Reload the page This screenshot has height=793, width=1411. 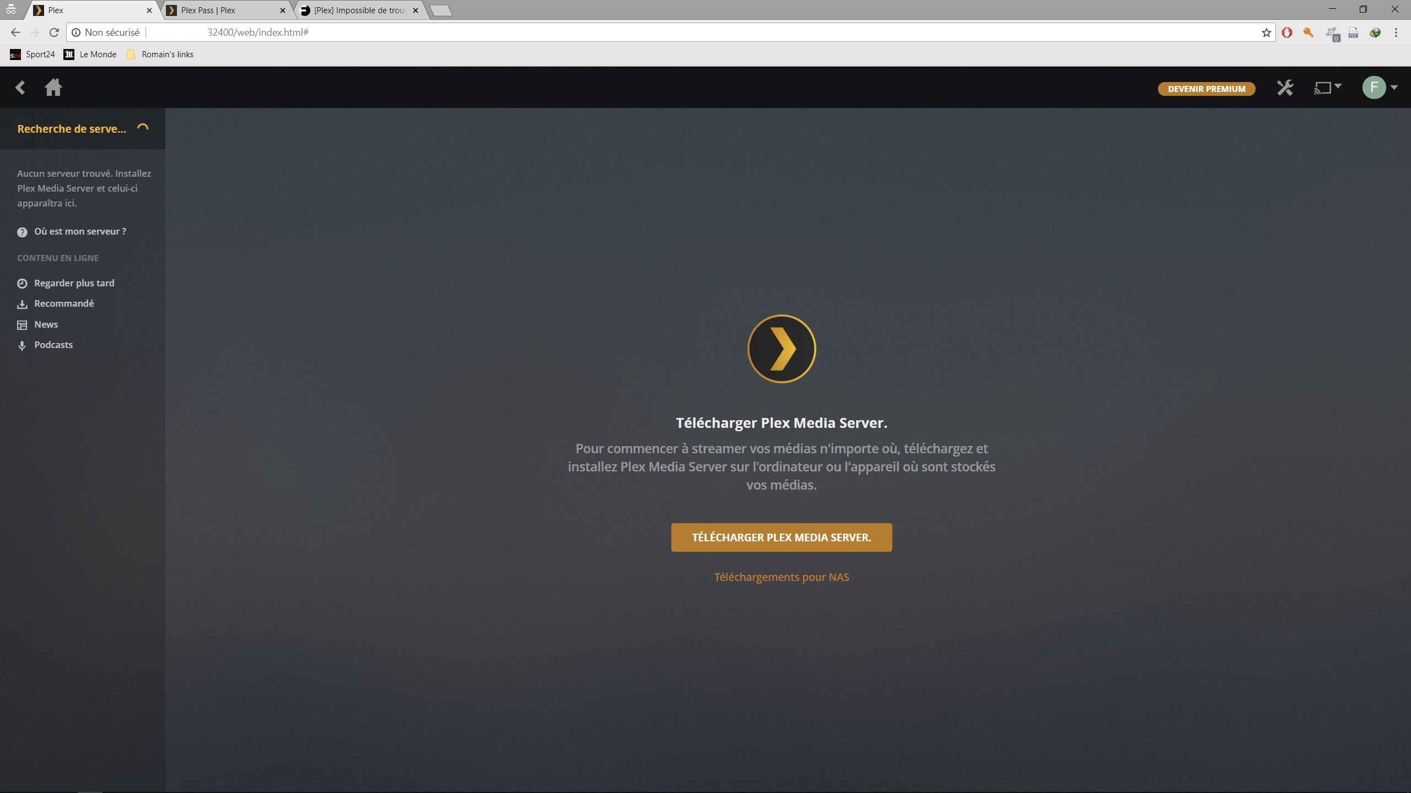54,32
